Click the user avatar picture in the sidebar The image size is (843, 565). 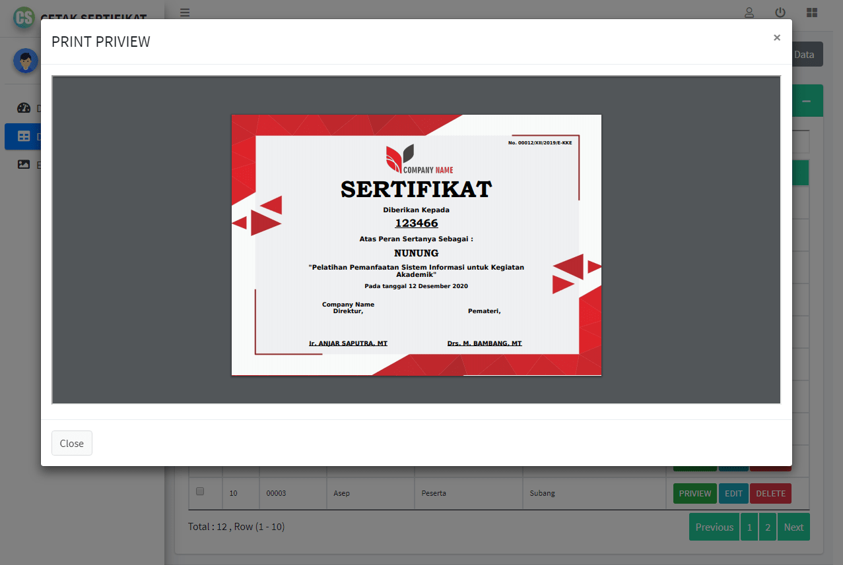pos(25,61)
